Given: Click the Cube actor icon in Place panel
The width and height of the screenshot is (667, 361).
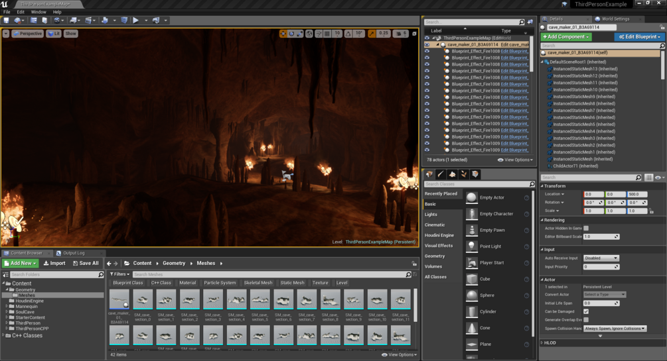Looking at the screenshot, I should (471, 279).
